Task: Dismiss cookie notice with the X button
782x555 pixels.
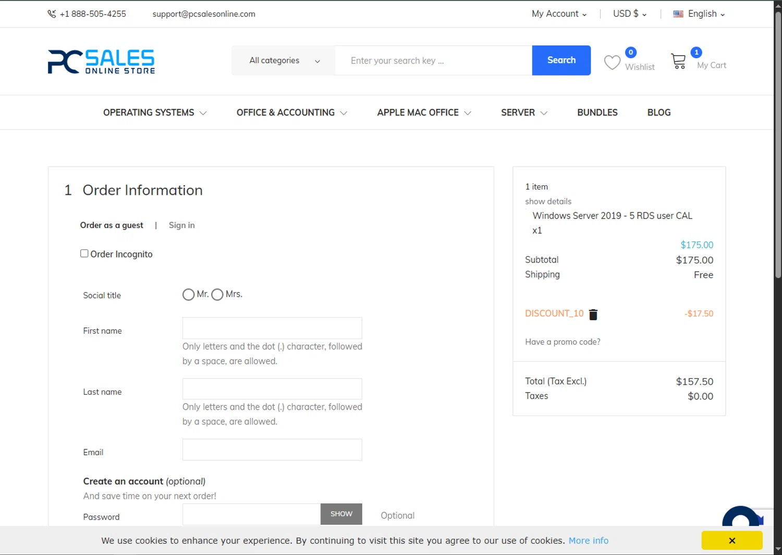Action: (x=732, y=540)
